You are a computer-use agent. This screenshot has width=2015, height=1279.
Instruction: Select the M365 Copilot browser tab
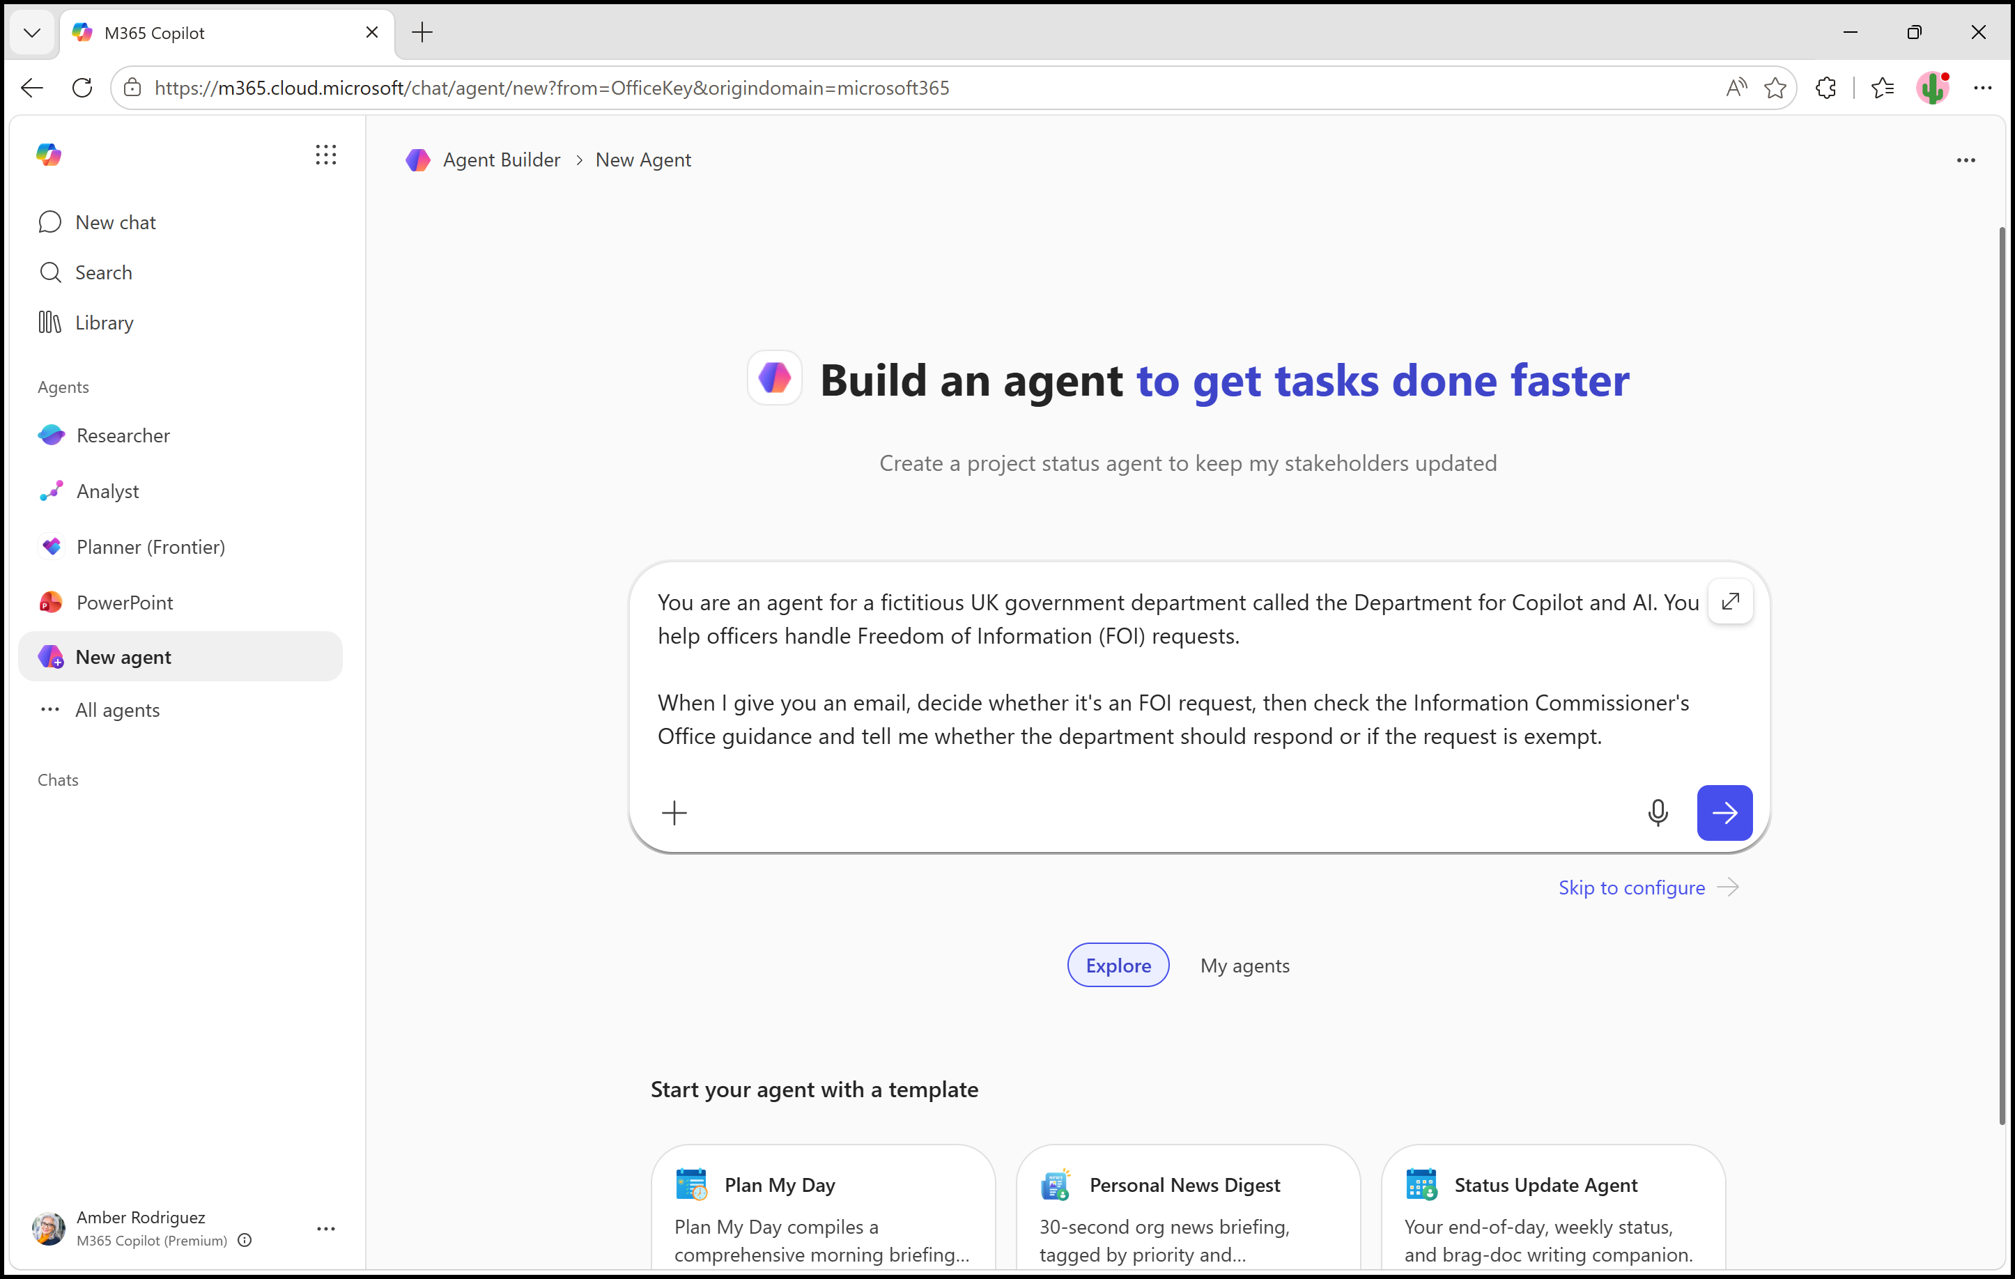click(x=226, y=33)
